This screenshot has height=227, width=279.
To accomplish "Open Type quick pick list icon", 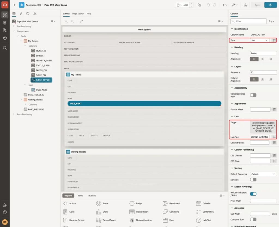I will click(x=274, y=40).
